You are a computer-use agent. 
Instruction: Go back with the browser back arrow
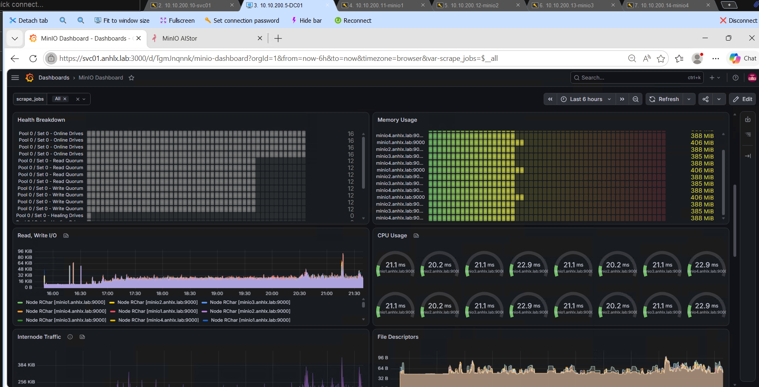pyautogui.click(x=15, y=58)
